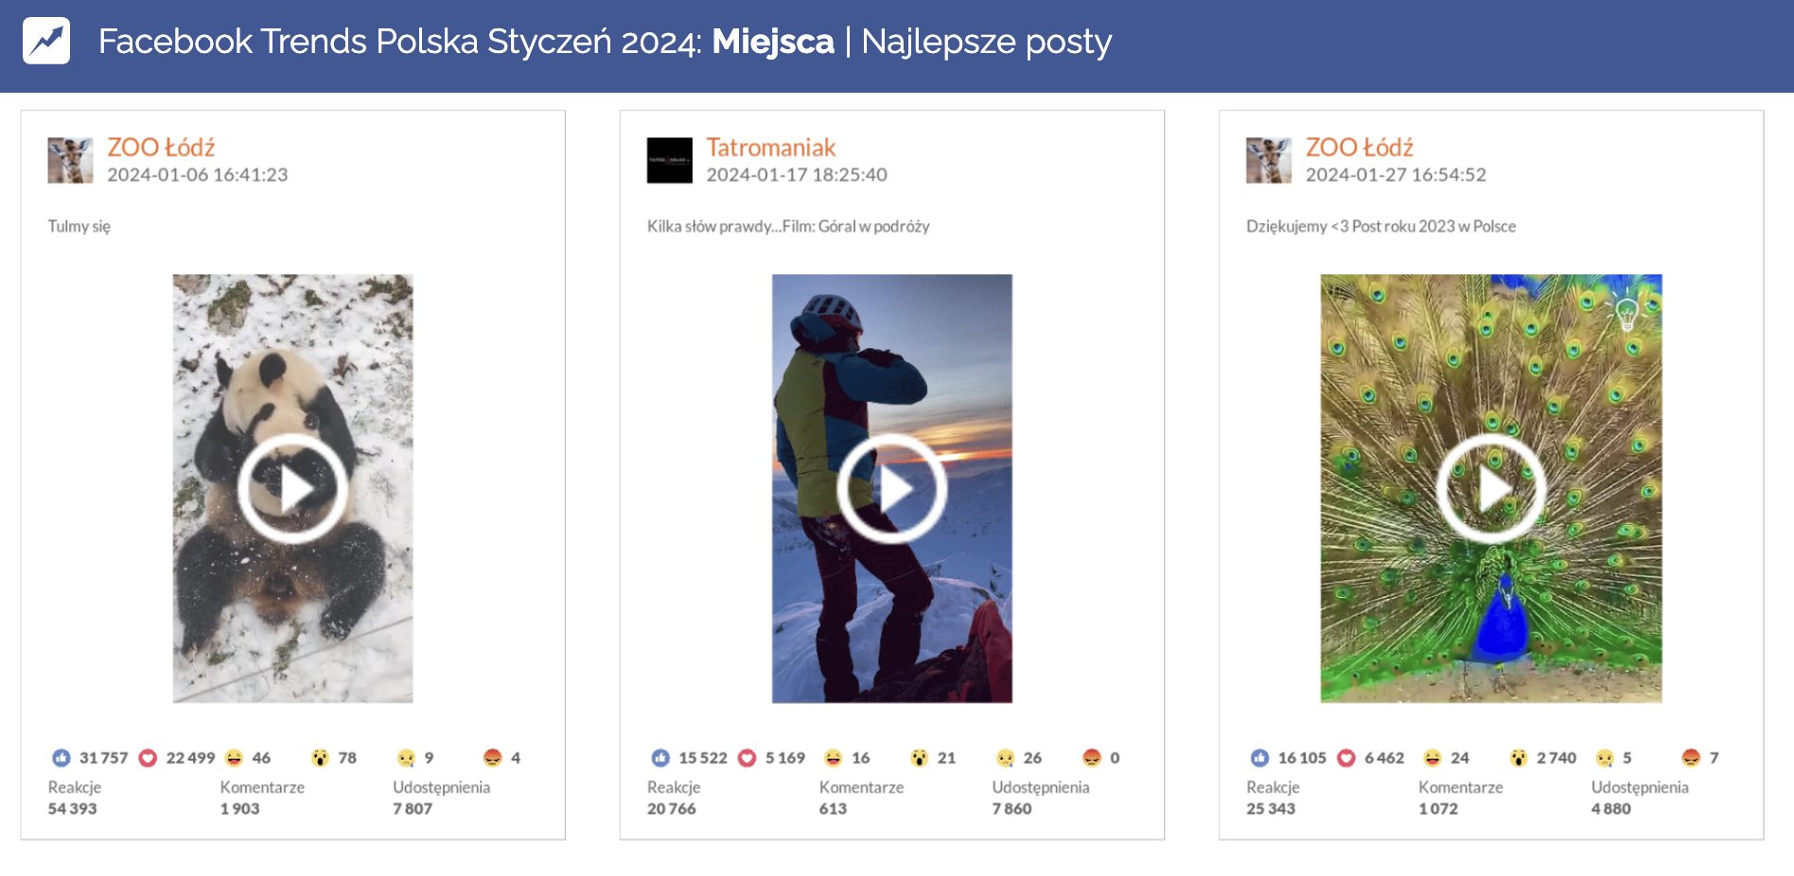The width and height of the screenshot is (1794, 876).
Task: Click giraffe avatar on the peacock post
Action: (1269, 160)
